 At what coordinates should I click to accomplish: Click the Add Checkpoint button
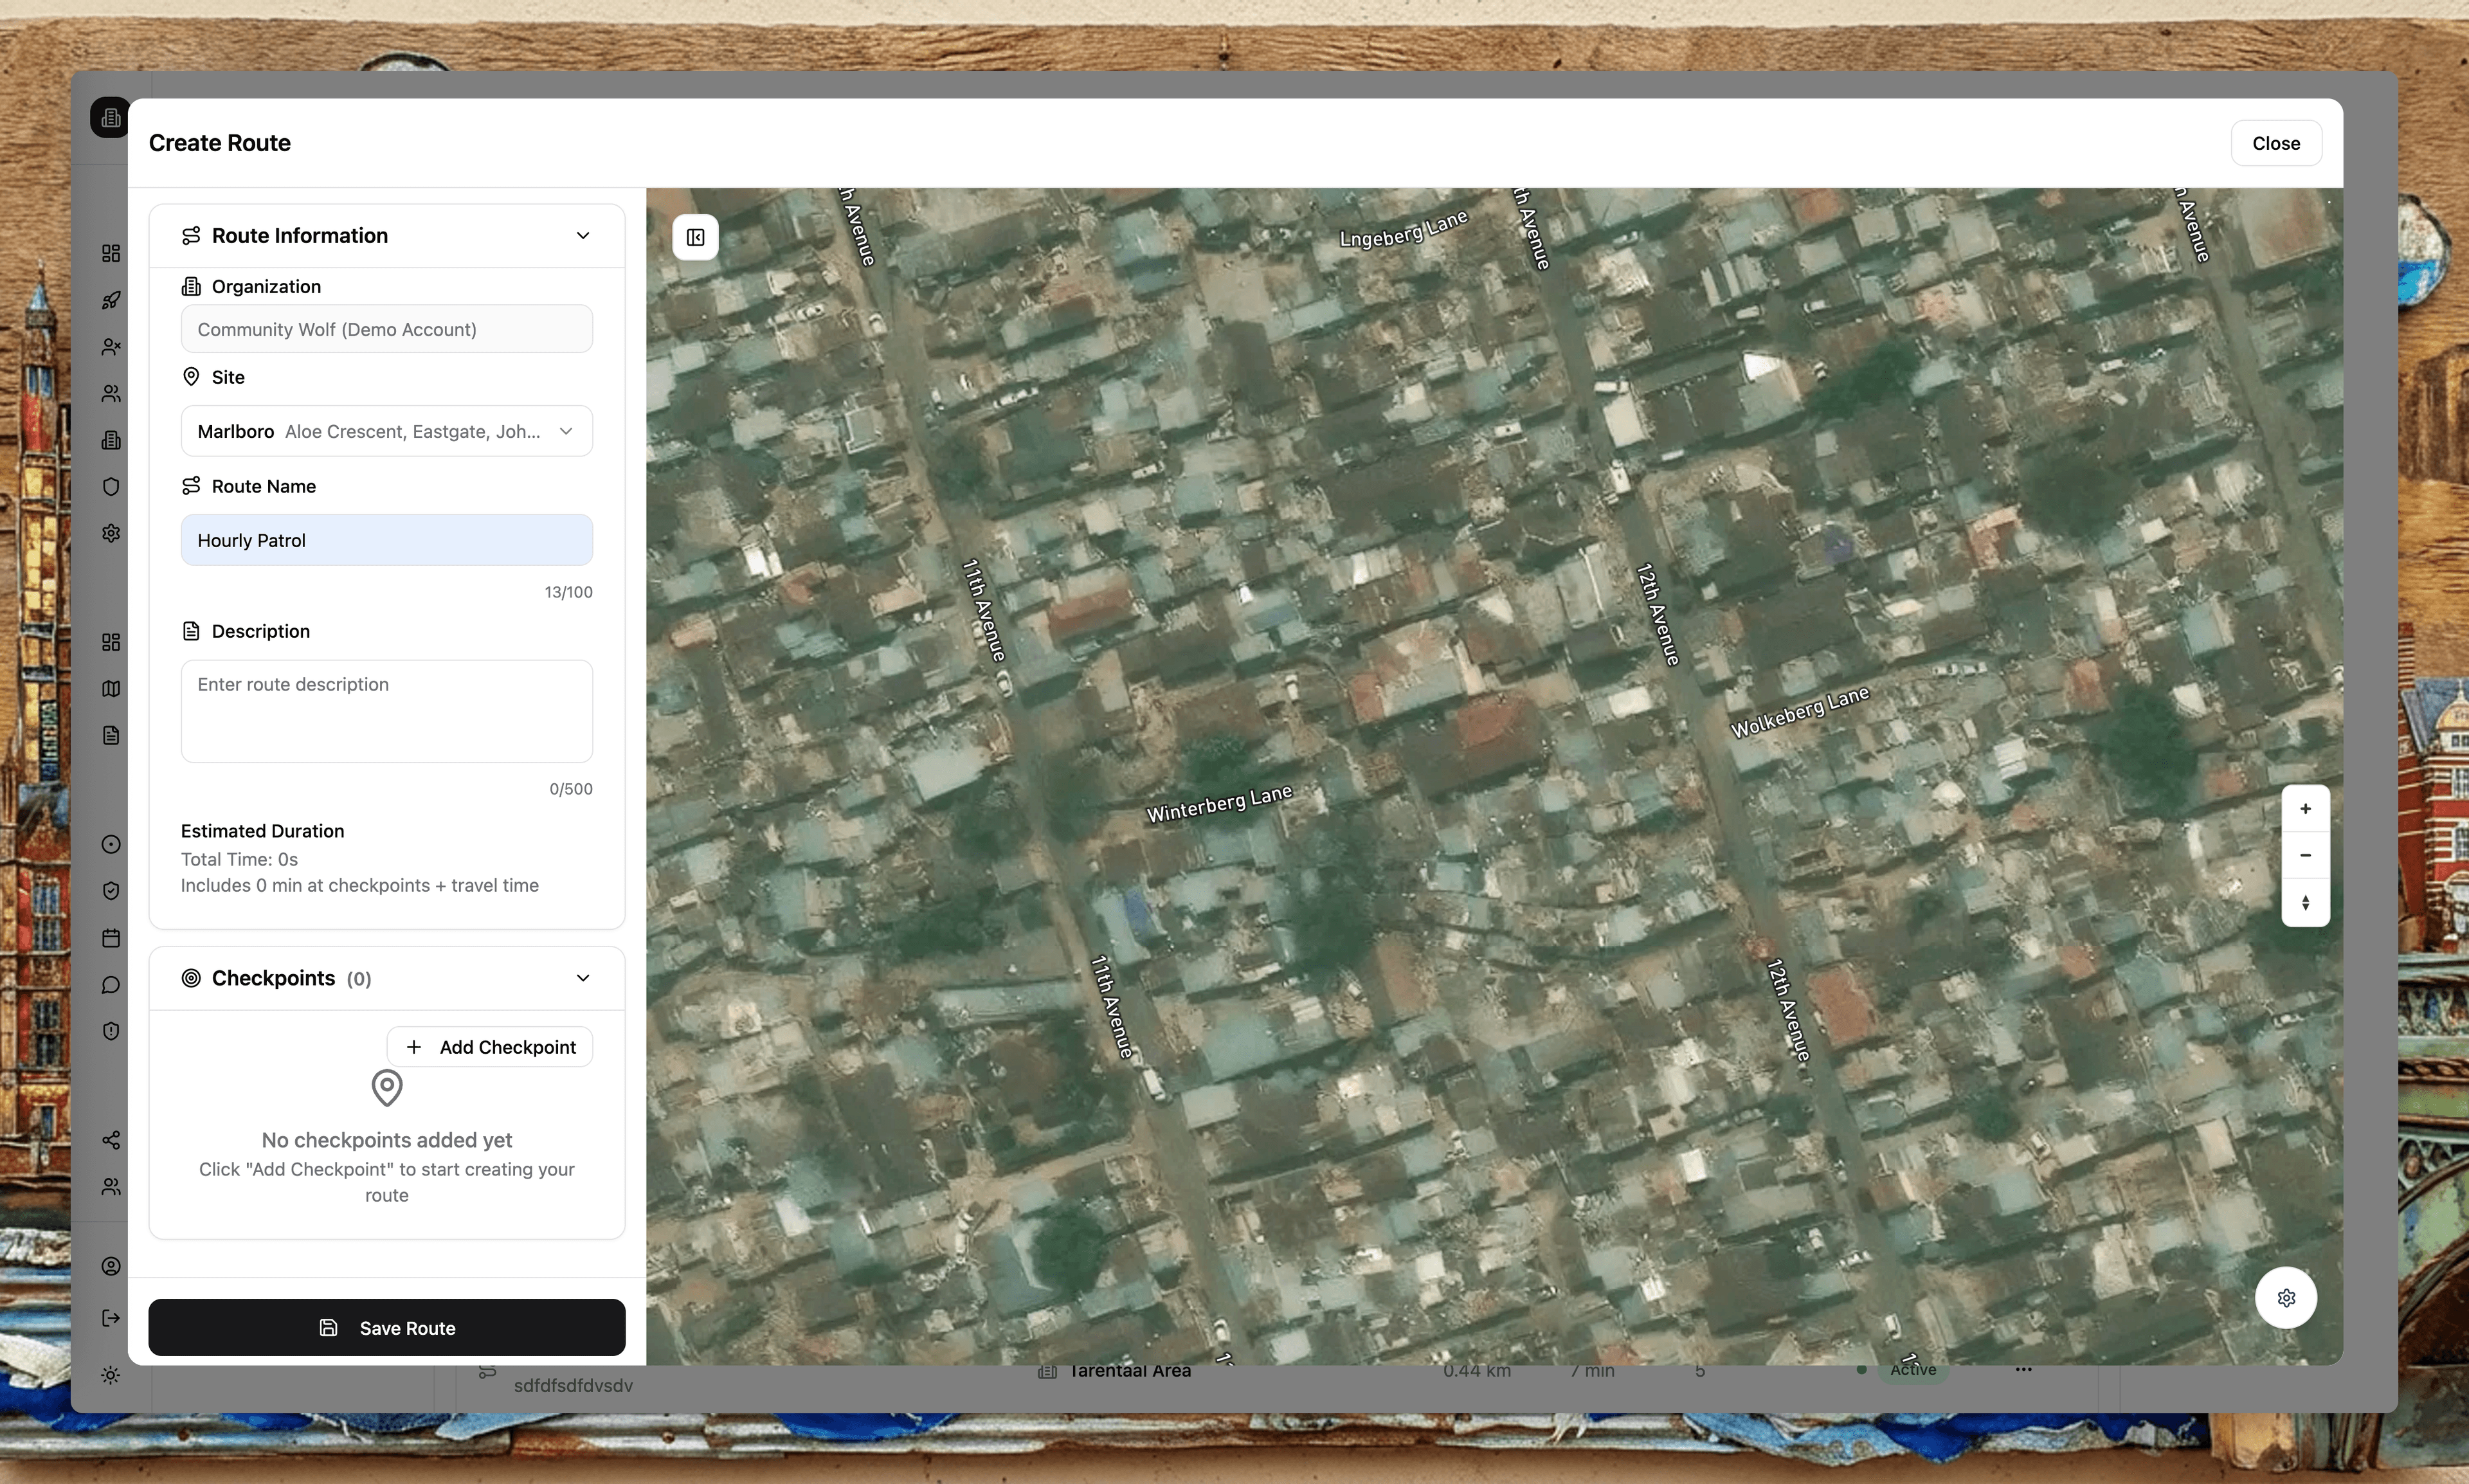pyautogui.click(x=490, y=1047)
